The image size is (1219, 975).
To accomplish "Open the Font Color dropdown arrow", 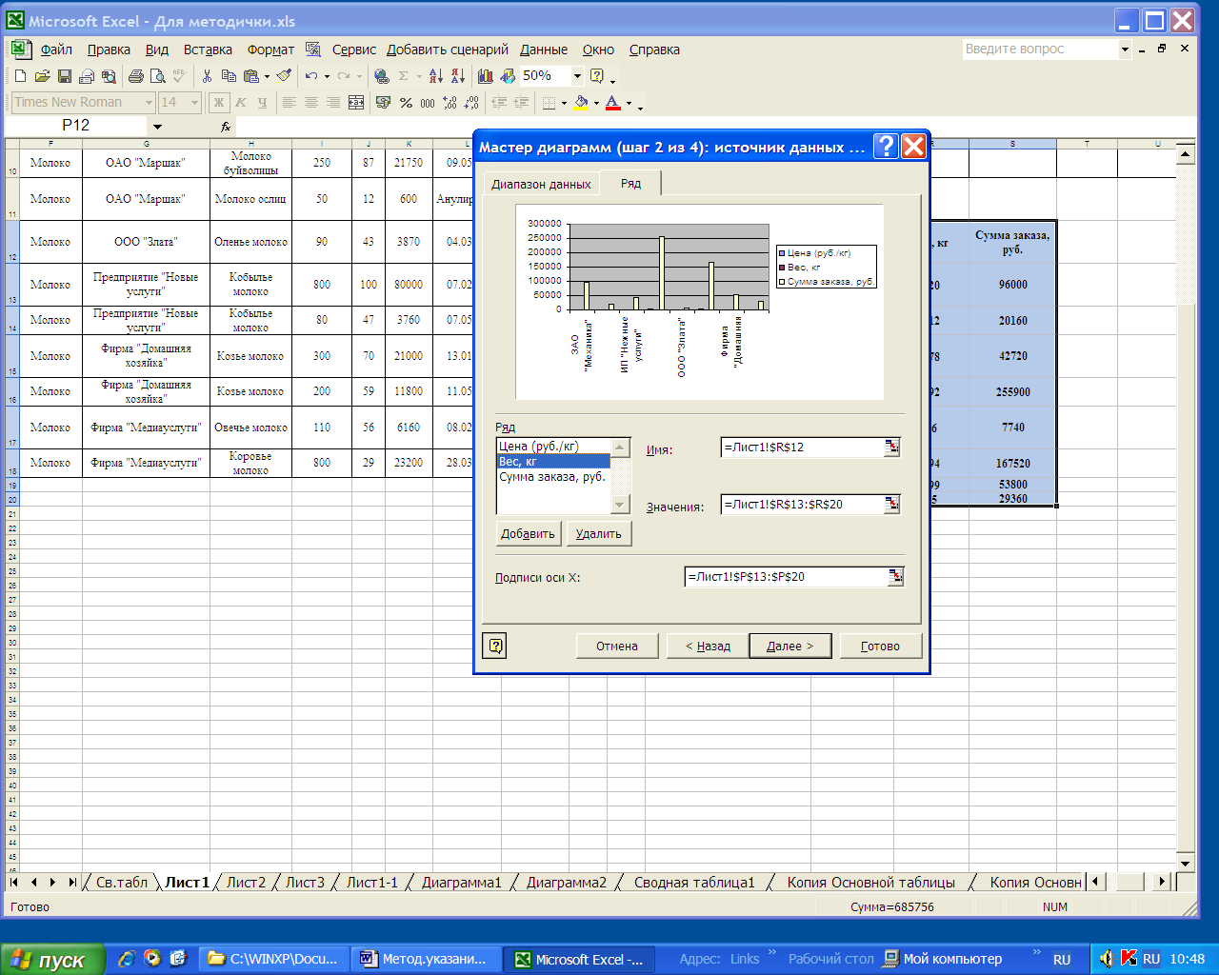I will coord(629,102).
